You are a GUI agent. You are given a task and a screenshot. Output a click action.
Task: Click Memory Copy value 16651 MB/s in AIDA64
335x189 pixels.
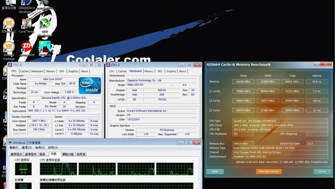tap(292, 82)
